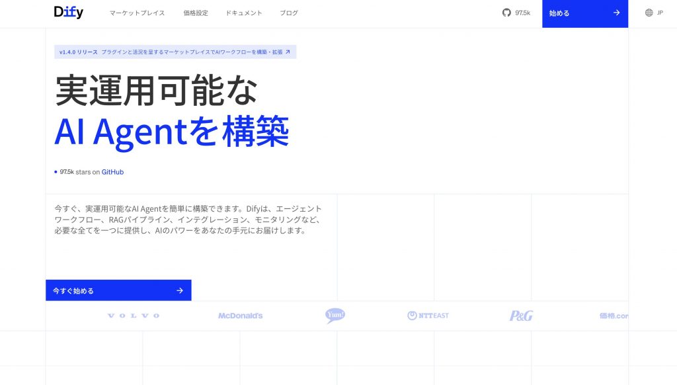Click the Yum! logo
The image size is (677, 385).
pyautogui.click(x=335, y=316)
